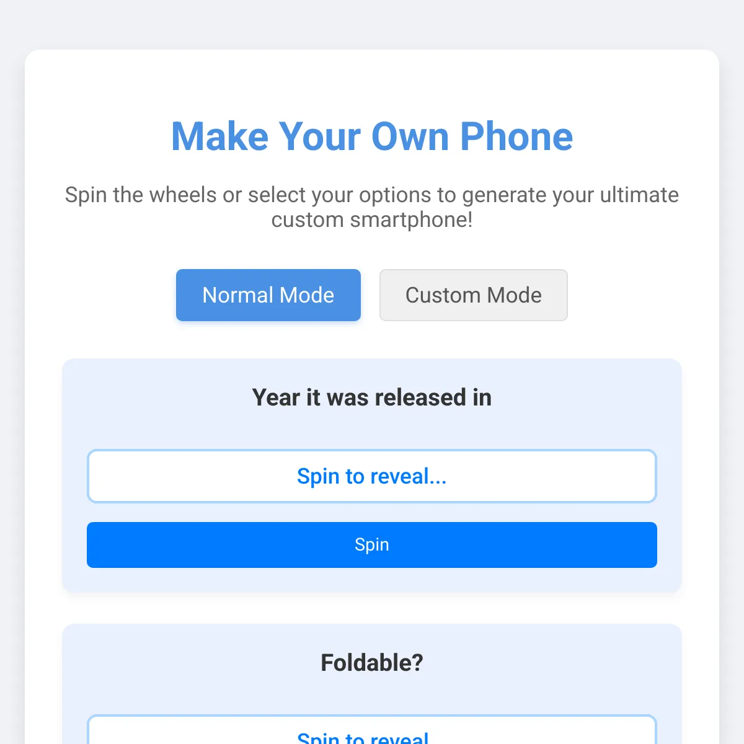Viewport: 744px width, 744px height.
Task: Activate the gray Custom Mode toggle
Action: click(474, 295)
